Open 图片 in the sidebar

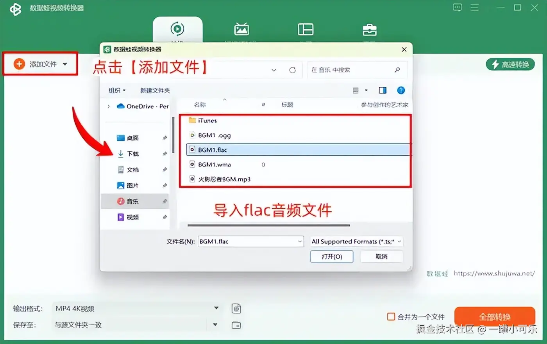[128, 186]
